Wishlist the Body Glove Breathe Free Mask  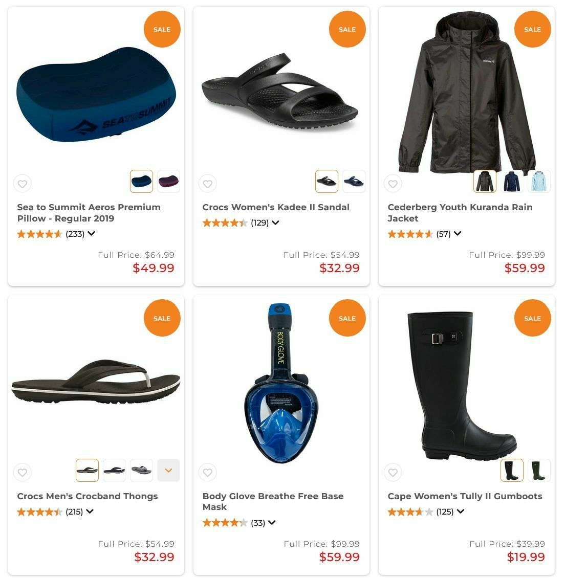click(x=208, y=472)
